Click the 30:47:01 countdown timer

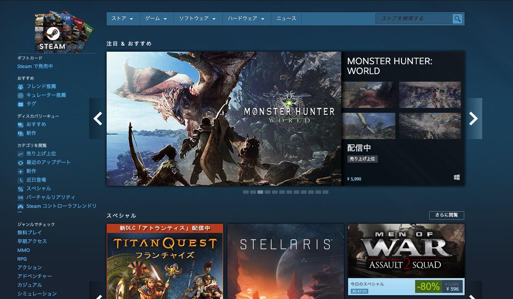click(x=360, y=291)
